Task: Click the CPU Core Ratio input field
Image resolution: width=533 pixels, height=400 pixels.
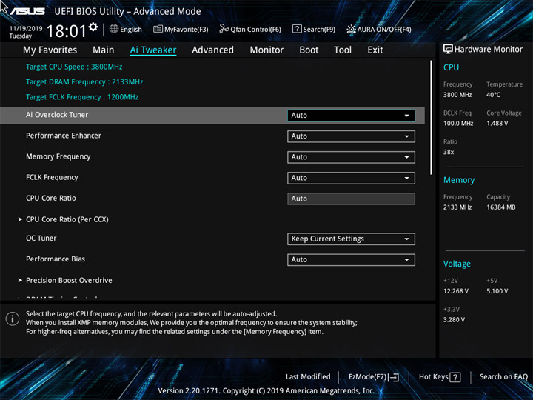Action: tap(351, 199)
